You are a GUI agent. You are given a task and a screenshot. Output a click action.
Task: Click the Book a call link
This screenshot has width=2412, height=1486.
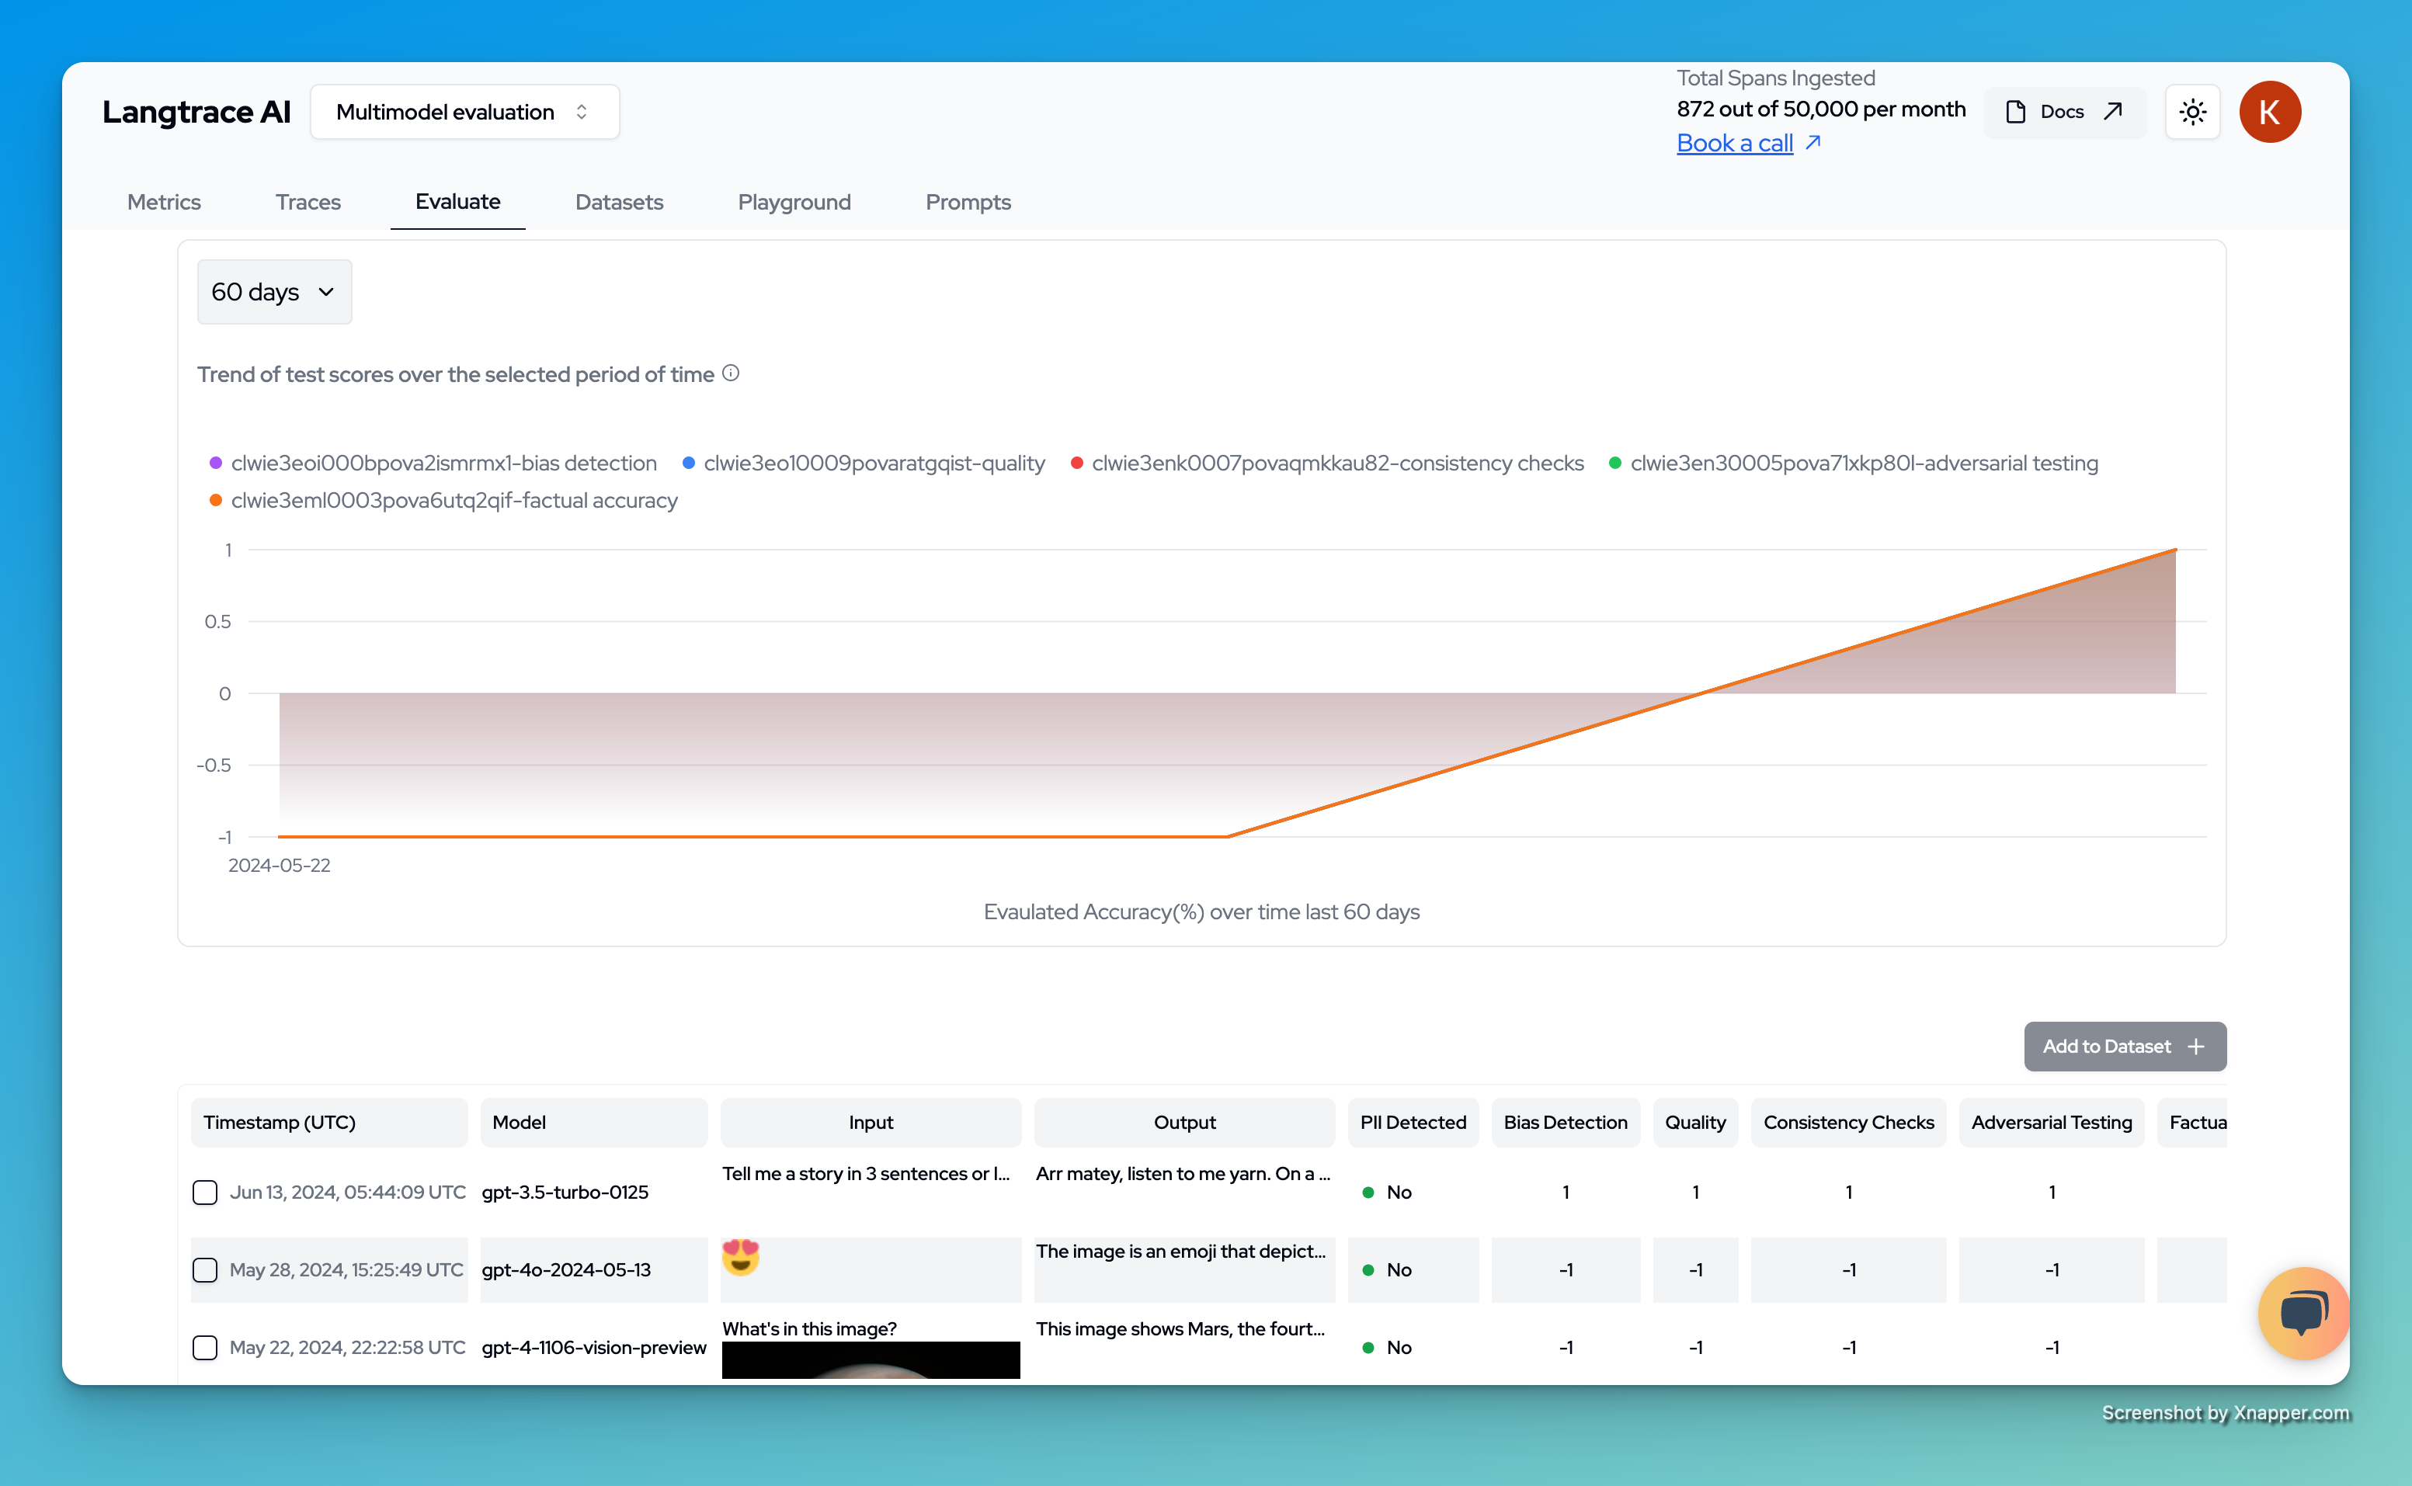tap(1734, 144)
